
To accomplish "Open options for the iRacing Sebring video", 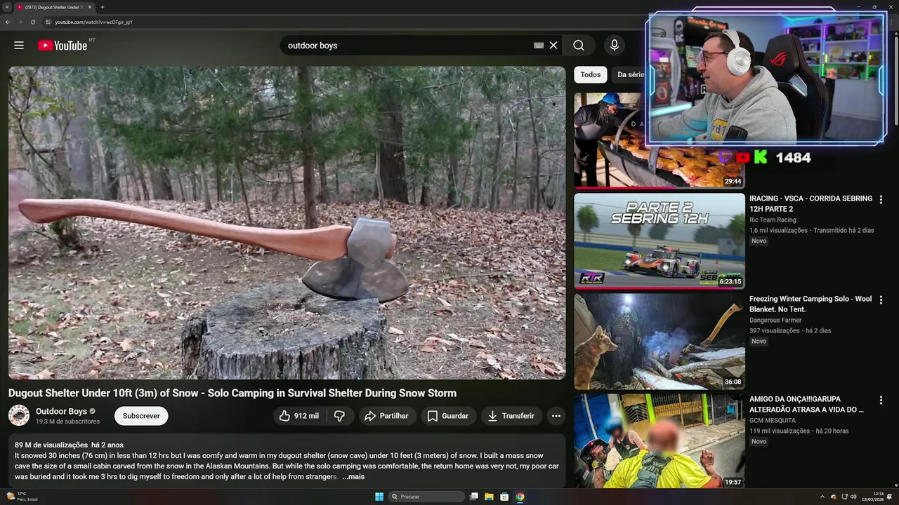I will click(x=881, y=200).
